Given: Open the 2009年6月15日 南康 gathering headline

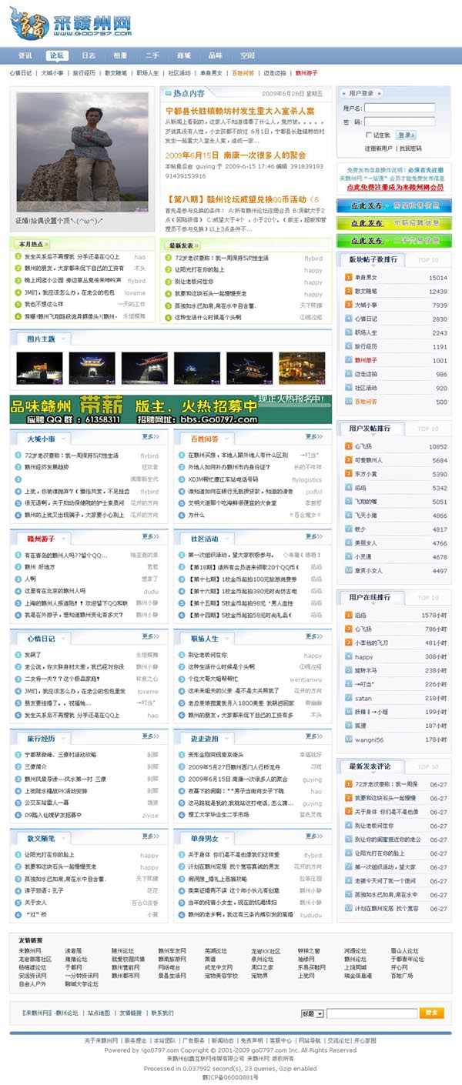Looking at the screenshot, I should point(236,155).
